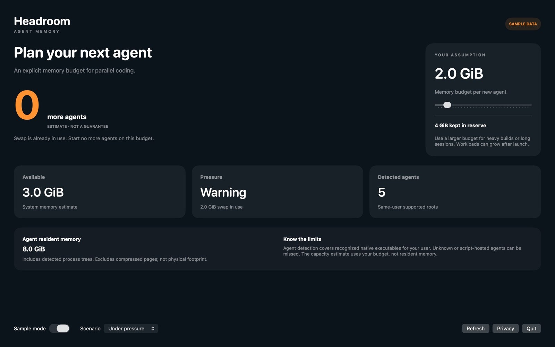The height and width of the screenshot is (347, 555).
Task: Click the Detected agents count '5'
Action: 382,192
